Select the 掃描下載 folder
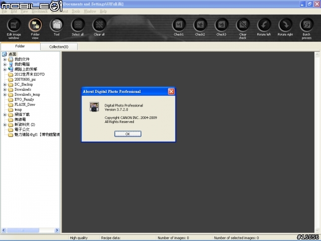 coord(22,114)
